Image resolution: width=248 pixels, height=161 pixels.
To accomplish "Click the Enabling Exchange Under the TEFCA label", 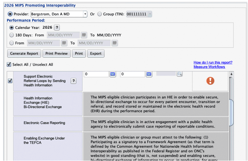I will point(44,140).
